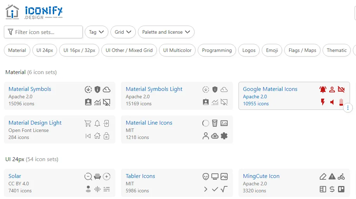Click the Filter icon sets search field
The image size is (356, 199).
pos(43,32)
